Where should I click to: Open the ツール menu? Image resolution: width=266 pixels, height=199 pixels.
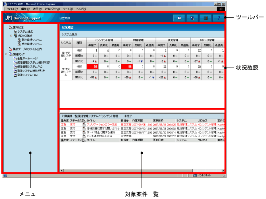[68, 9]
